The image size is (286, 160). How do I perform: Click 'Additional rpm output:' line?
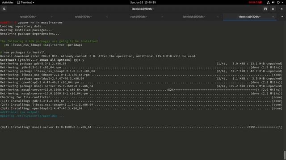20,112
